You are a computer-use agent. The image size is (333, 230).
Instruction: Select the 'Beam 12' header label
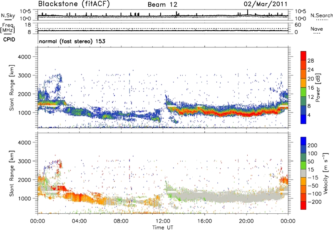coord(162,5)
